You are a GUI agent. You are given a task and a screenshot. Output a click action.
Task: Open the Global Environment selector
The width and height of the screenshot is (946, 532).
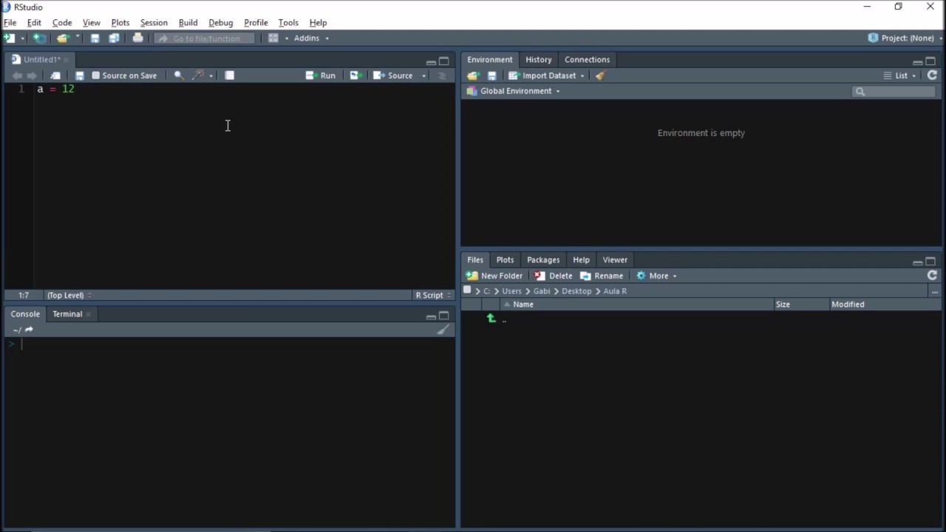click(x=514, y=91)
